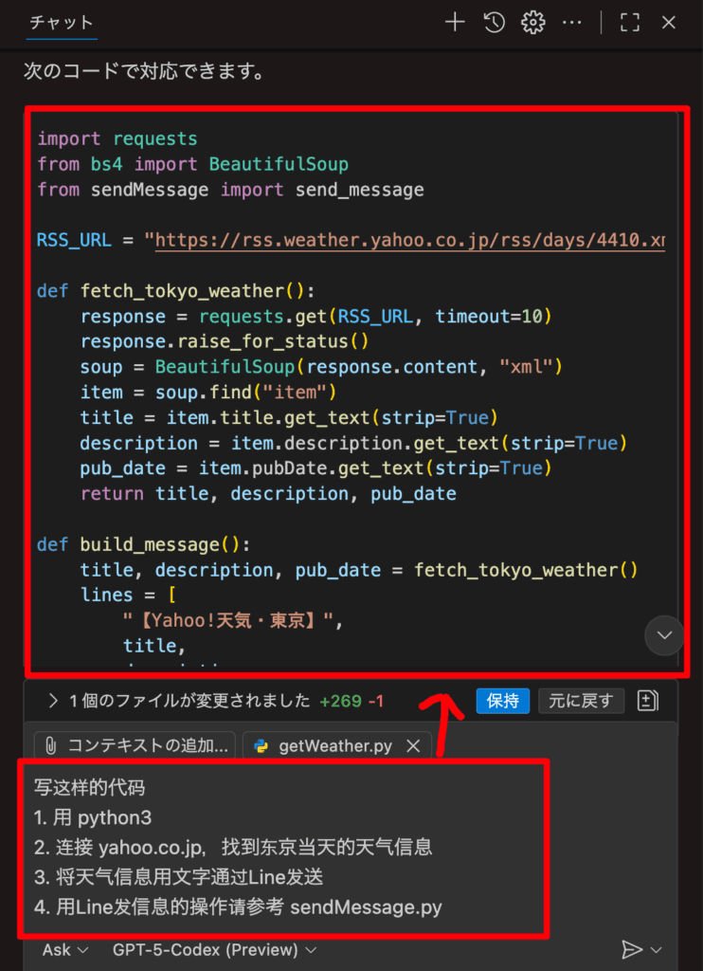The height and width of the screenshot is (971, 703).
Task: Send the message with the arrow icon
Action: coord(631,949)
